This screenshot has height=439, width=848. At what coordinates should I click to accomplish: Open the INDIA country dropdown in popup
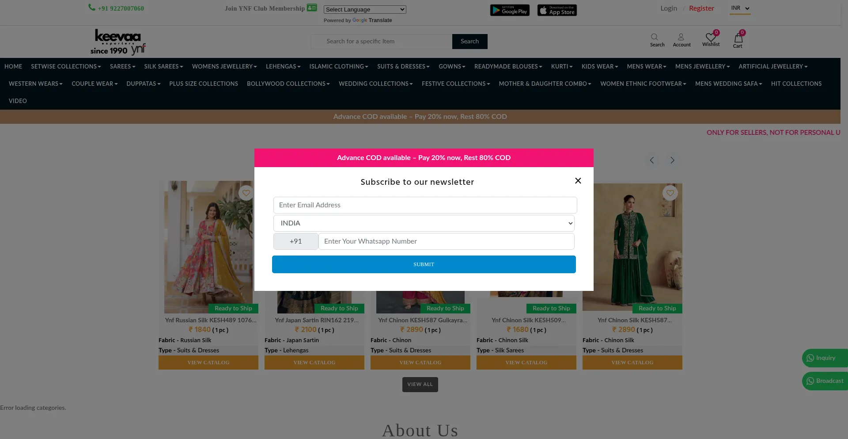[424, 223]
